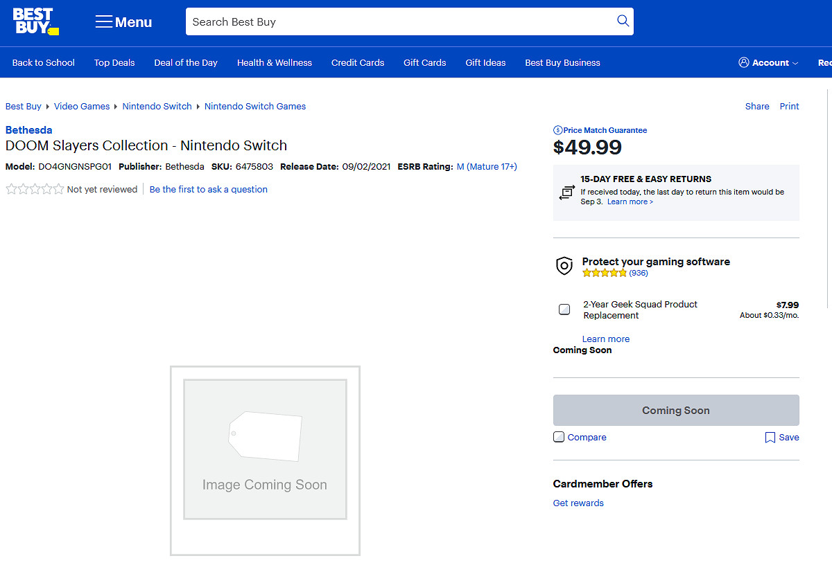Enable 2-Year Geek Squad Product Replacement checkbox
Viewport: 832px width, 583px height.
click(x=564, y=310)
